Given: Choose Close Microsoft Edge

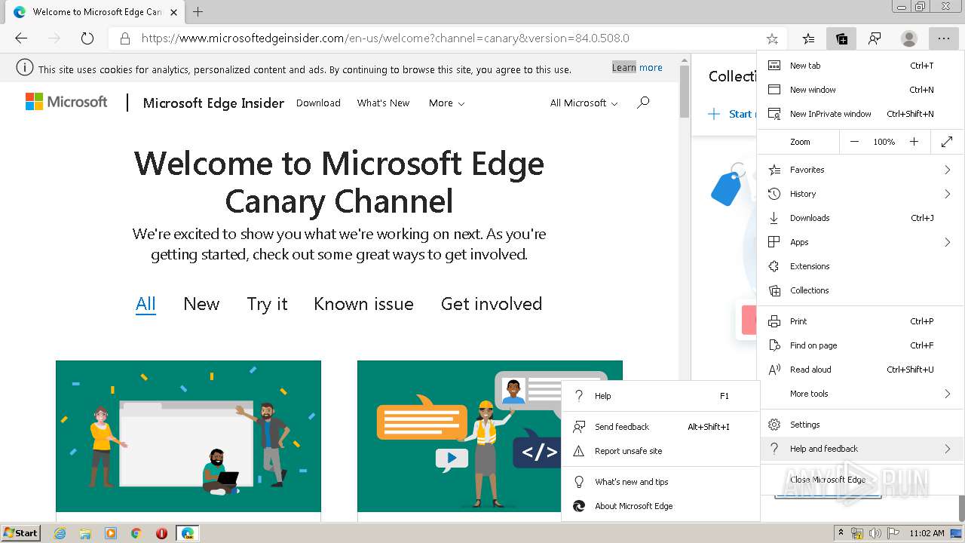Looking at the screenshot, I should pos(861,480).
